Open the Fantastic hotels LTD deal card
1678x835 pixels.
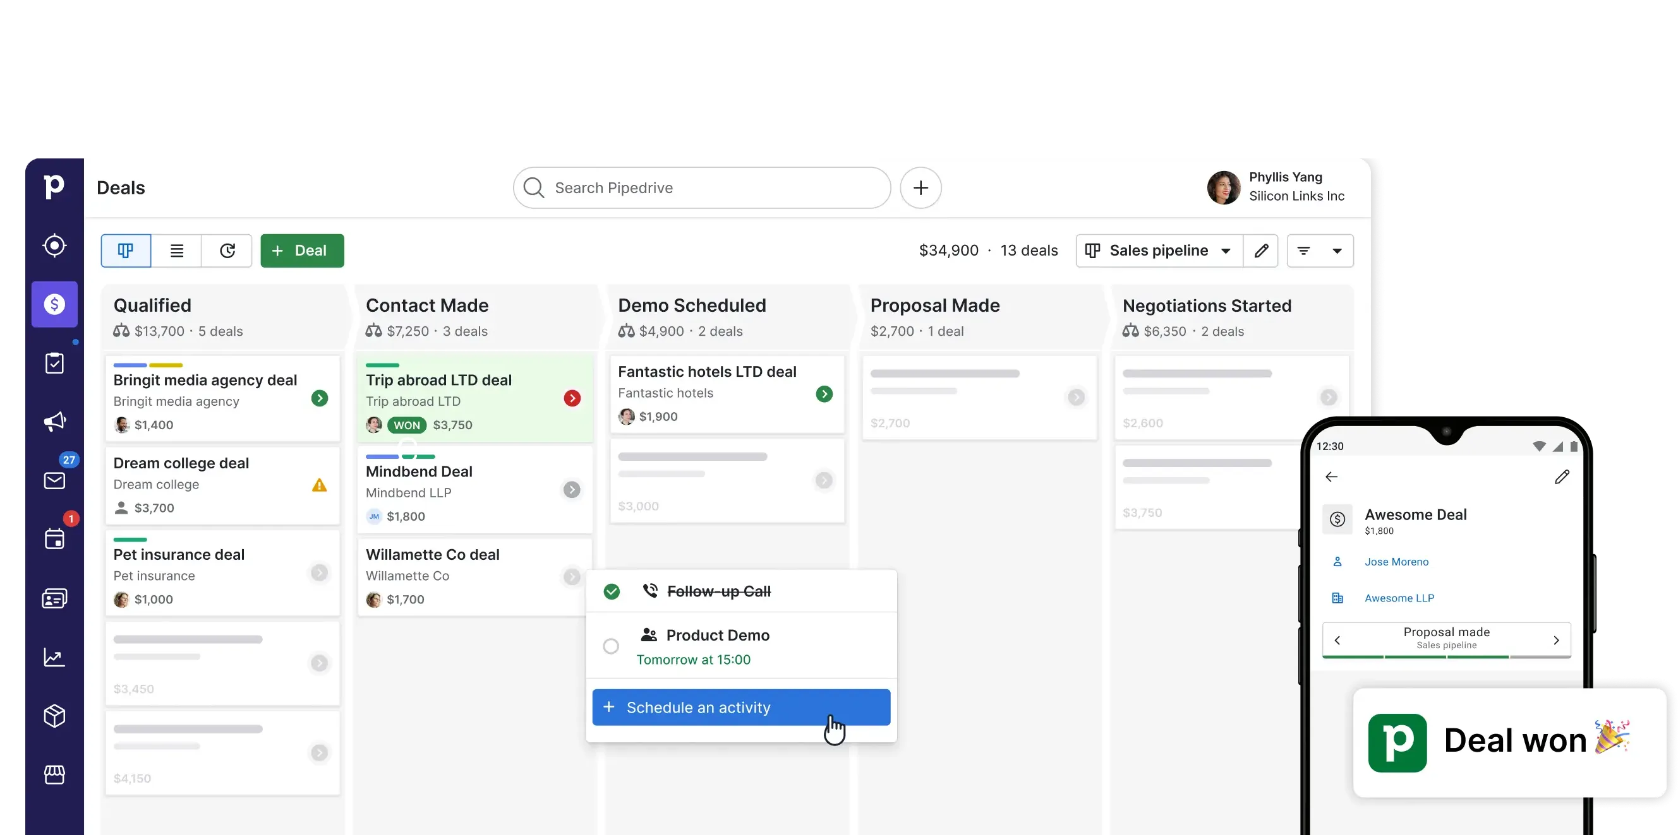728,394
